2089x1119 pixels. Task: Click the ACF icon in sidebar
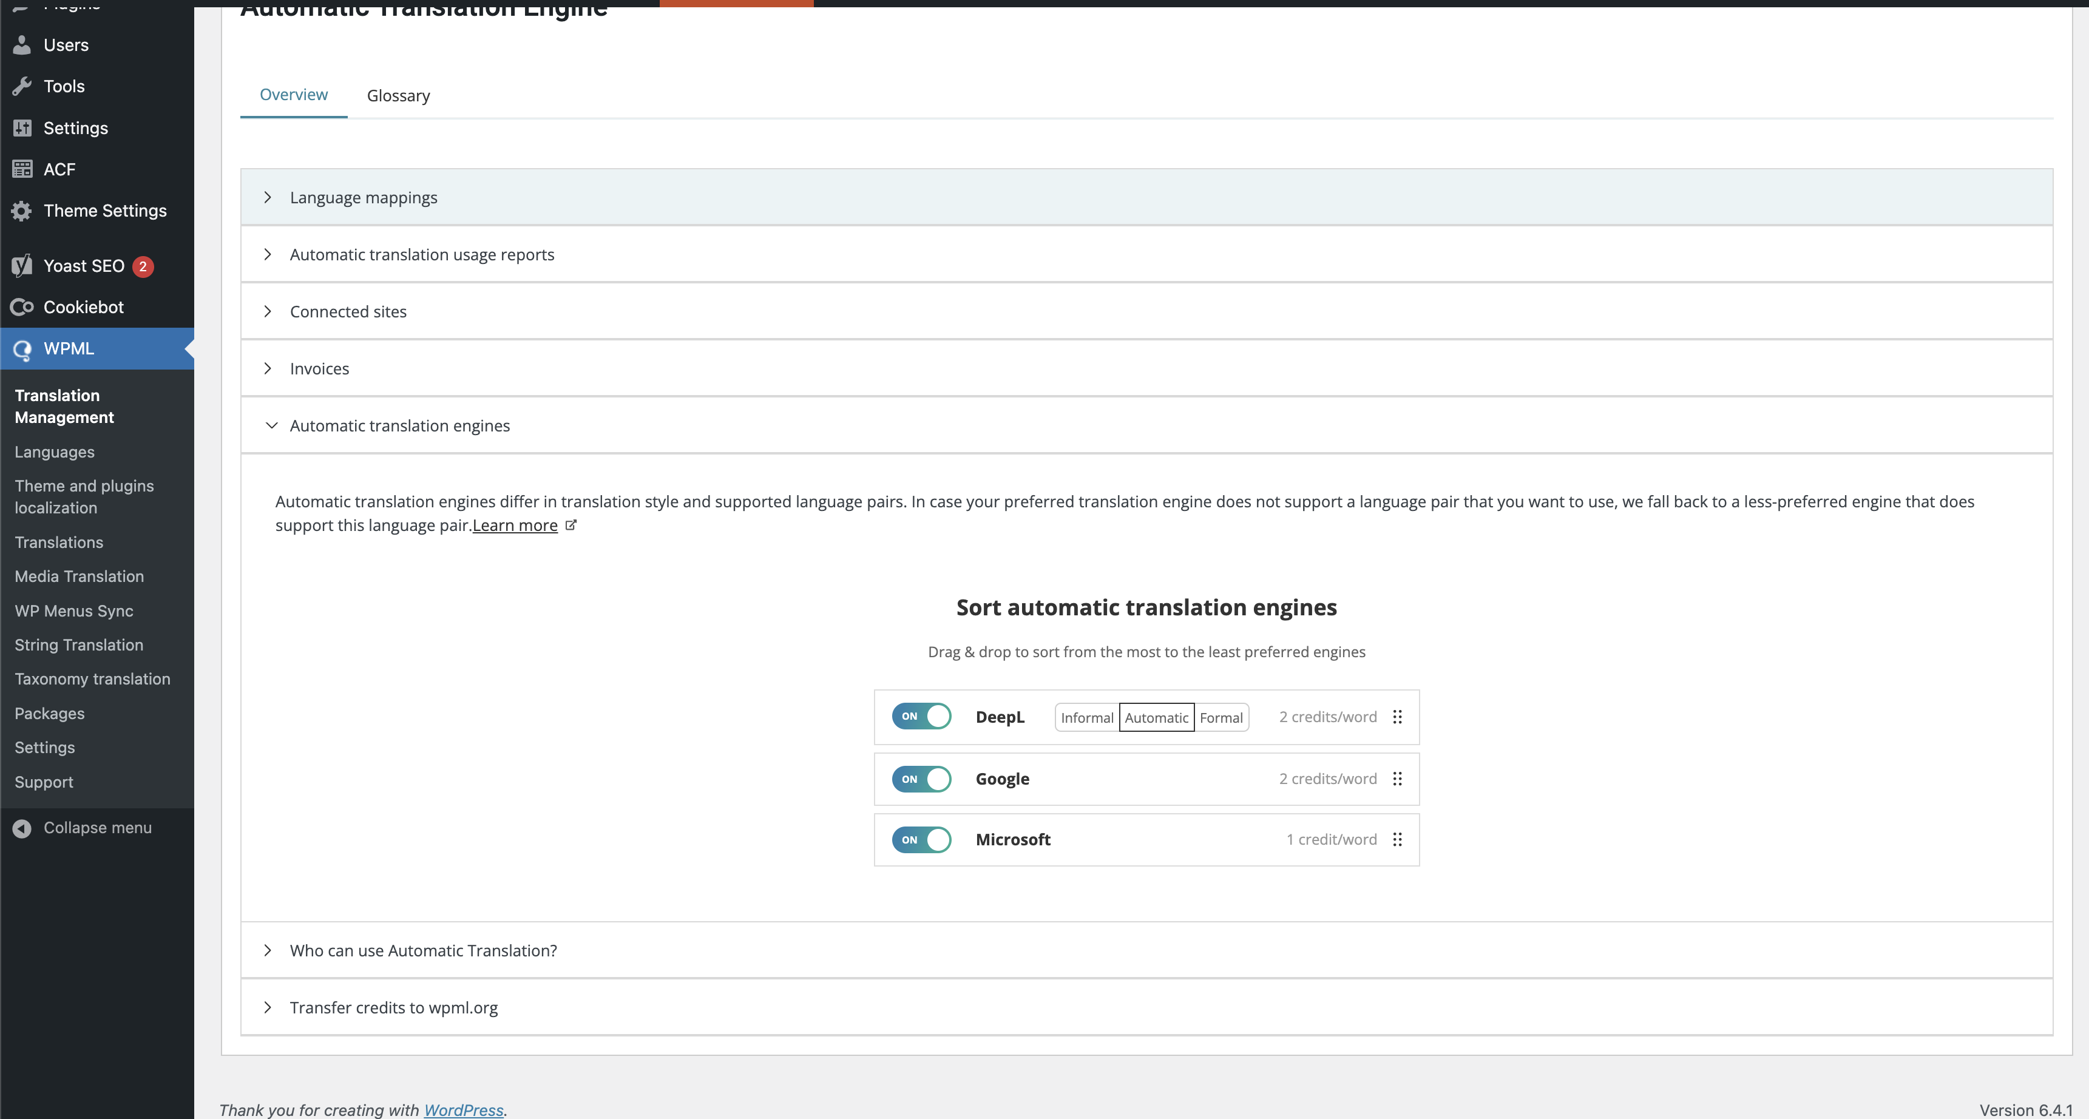[22, 169]
